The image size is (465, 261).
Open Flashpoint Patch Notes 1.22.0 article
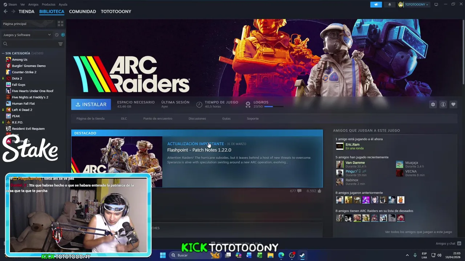click(x=199, y=150)
